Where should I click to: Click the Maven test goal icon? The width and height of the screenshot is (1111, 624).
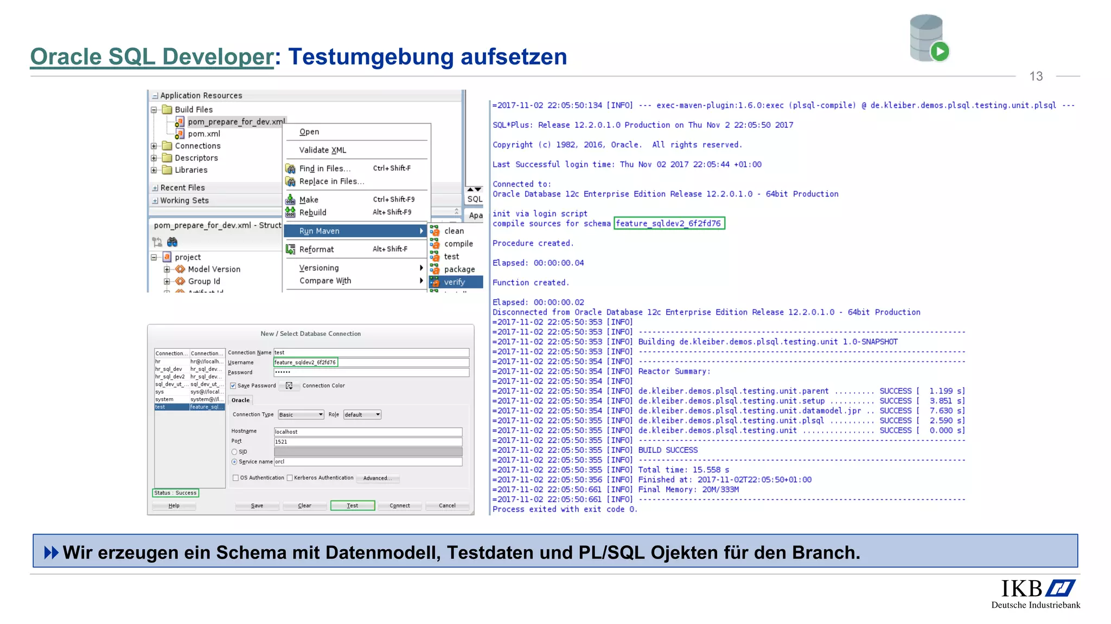coord(435,256)
